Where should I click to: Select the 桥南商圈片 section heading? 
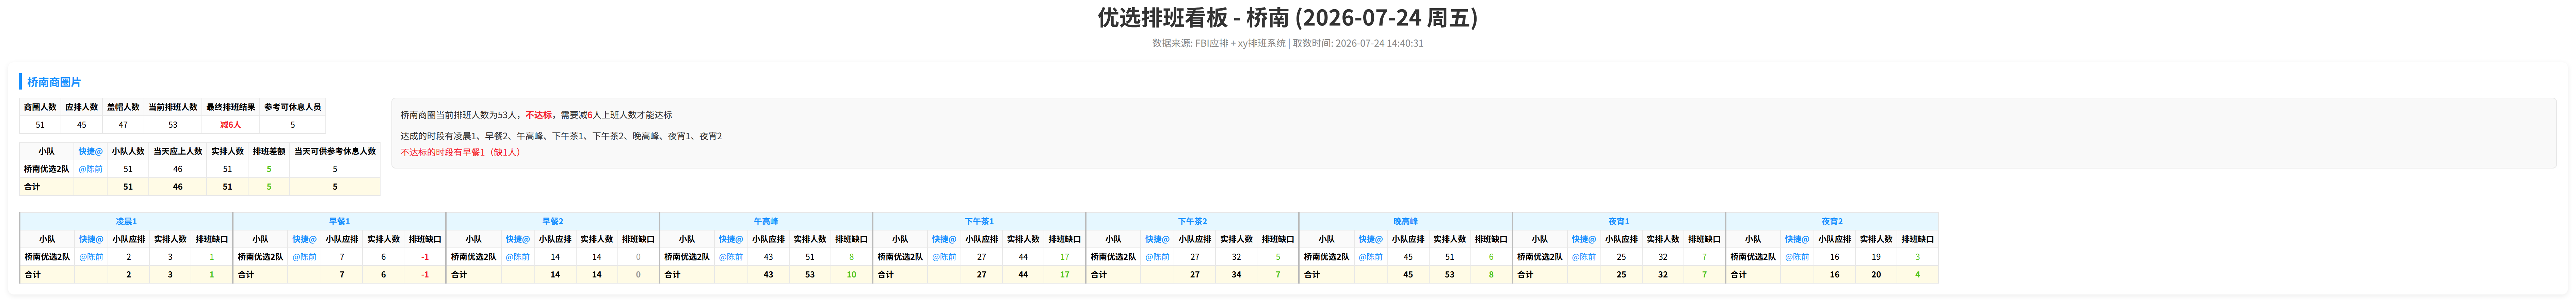coord(54,82)
